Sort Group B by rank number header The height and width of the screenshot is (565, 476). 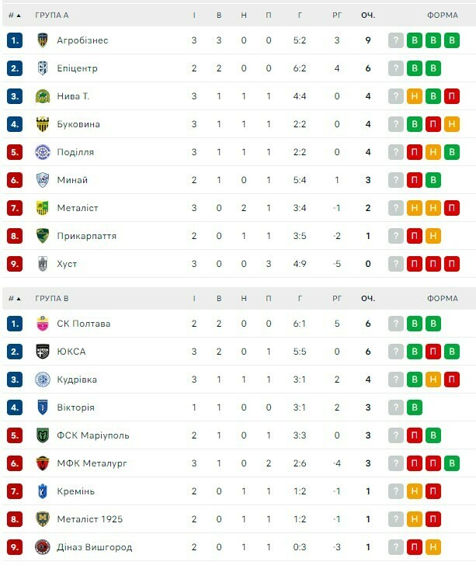click(14, 298)
